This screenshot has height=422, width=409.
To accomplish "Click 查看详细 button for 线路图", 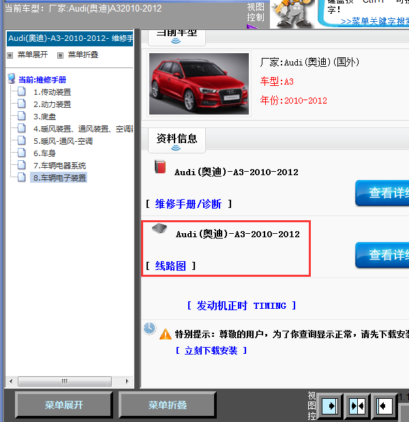I will pyautogui.click(x=382, y=255).
